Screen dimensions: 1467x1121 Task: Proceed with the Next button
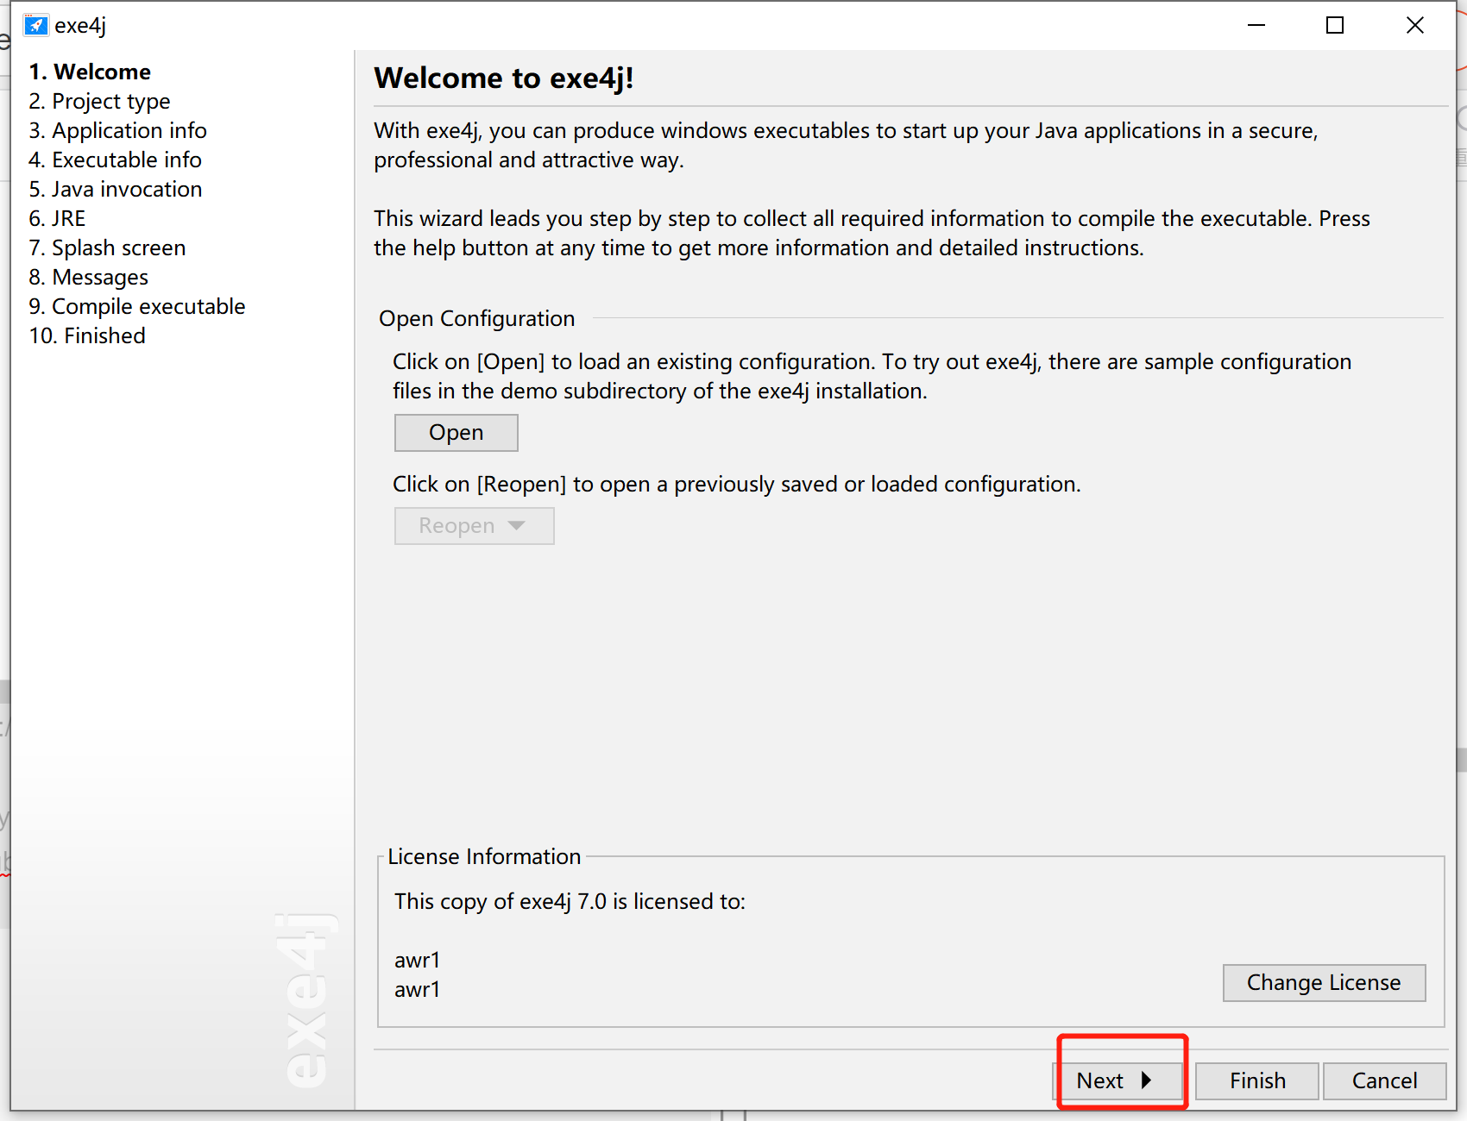[x=1118, y=1081]
